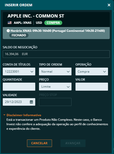Click the Saldo de Negociação balance field
This screenshot has height=154, width=114.
click(56, 54)
